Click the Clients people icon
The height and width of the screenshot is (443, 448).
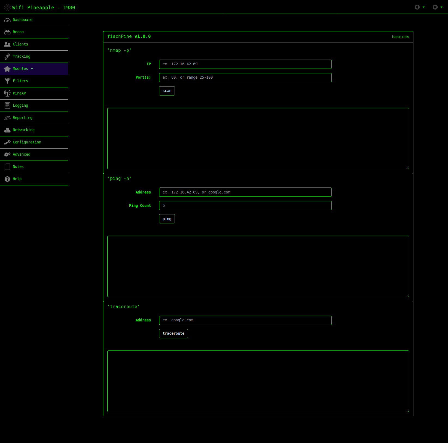[x=7, y=44]
